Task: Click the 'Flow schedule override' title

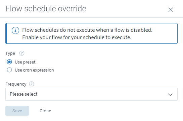Action: [46, 9]
